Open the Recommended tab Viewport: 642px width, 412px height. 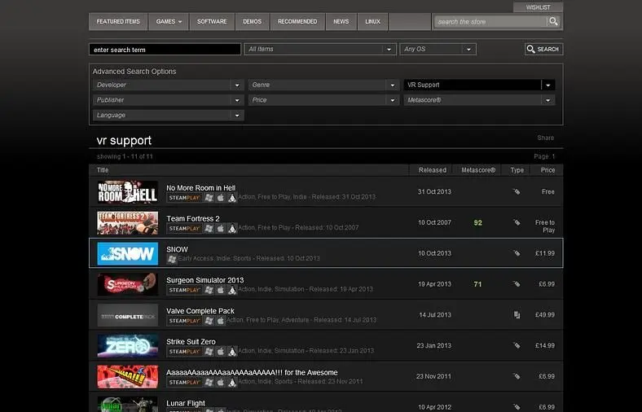[x=297, y=21]
